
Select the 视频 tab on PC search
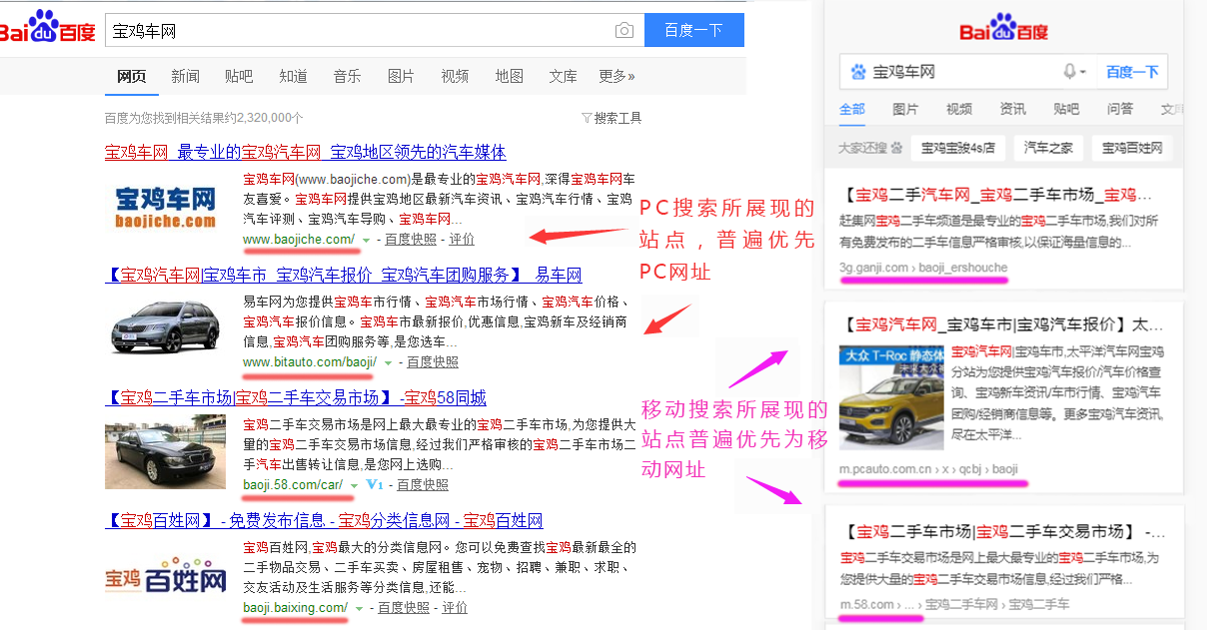(x=455, y=76)
